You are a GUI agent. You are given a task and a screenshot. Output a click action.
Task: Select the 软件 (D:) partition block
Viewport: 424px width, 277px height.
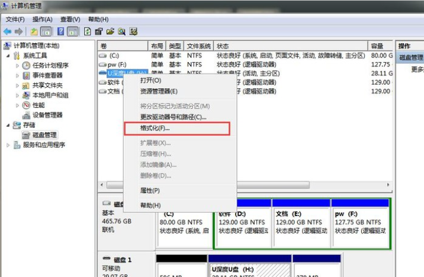pos(243,223)
